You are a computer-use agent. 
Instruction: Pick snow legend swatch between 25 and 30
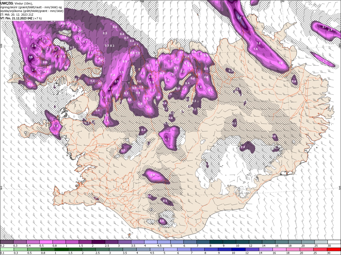coord(321,242)
